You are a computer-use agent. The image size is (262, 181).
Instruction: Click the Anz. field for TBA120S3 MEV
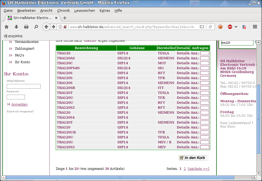205,147
